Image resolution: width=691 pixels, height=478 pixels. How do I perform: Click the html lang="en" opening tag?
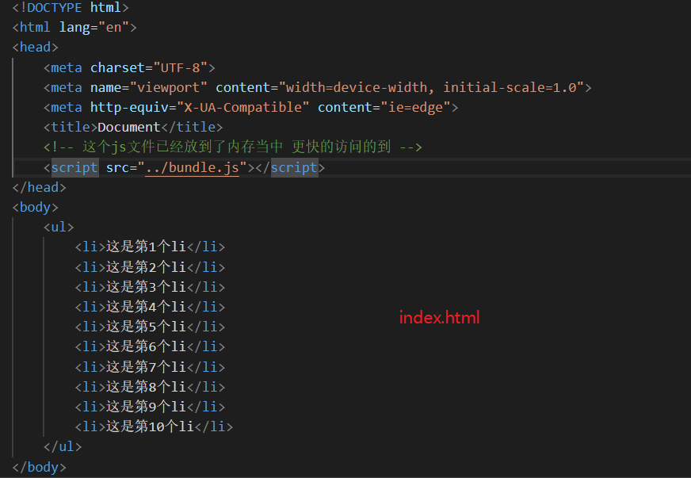click(x=74, y=27)
